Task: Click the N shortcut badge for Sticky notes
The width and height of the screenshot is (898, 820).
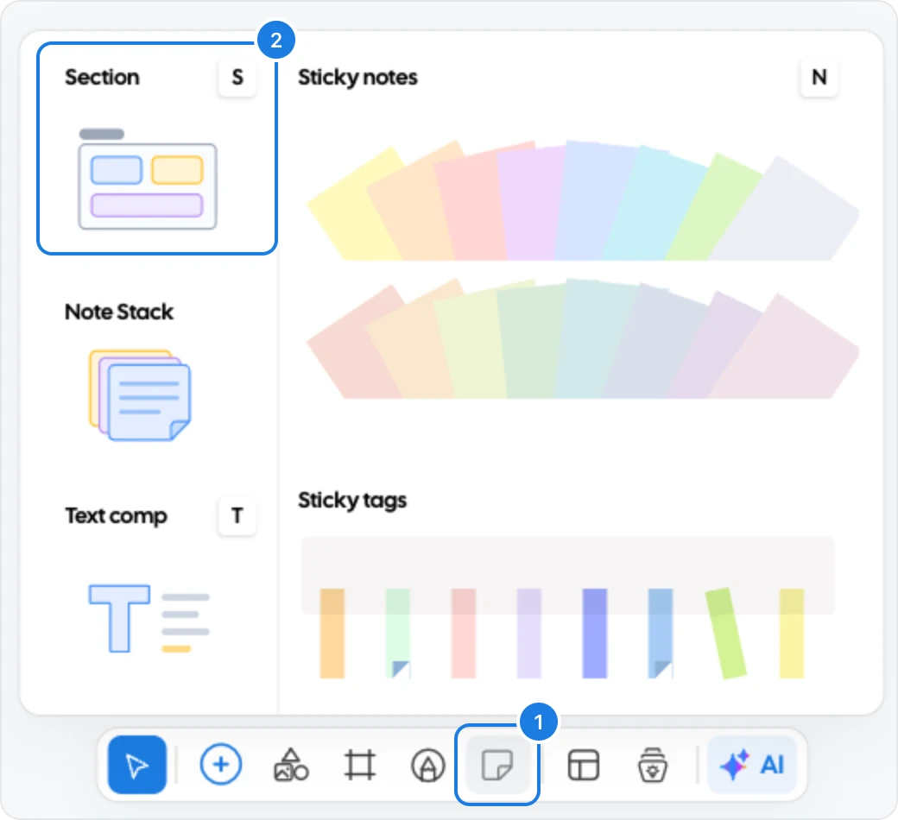Action: 819,78
